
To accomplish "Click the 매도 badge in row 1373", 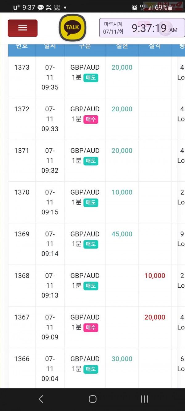I will (91, 77).
